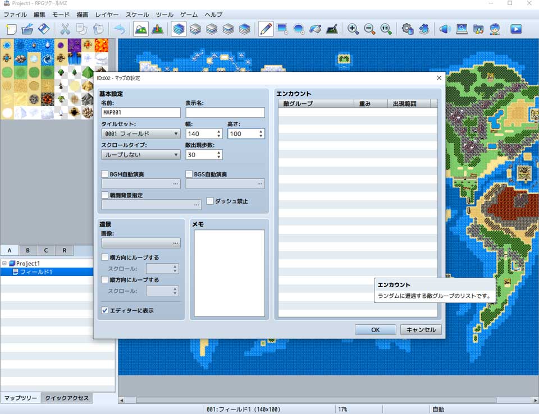Viewport: 539px width, 414px height.
Task: Click the map horizontal scrollbar
Action: coord(316,401)
